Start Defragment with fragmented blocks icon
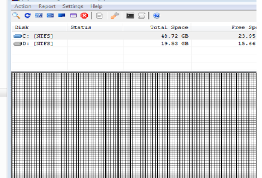The width and height of the screenshot is (262, 178). 39,15
